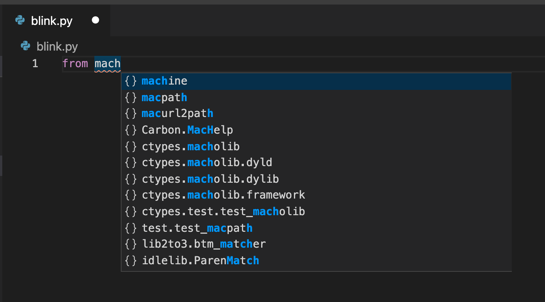
Task: Click the module icon beside lib2to3.btm_matcher
Action: [131, 244]
